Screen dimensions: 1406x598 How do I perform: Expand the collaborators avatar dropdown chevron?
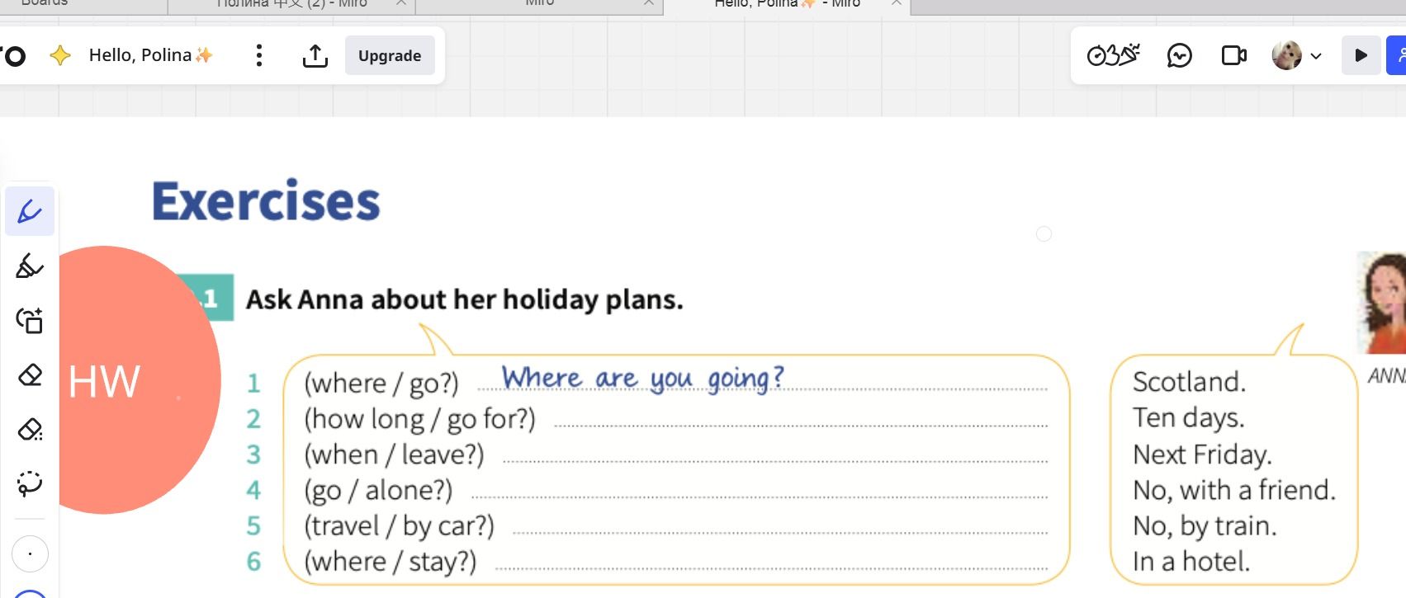coord(1316,56)
